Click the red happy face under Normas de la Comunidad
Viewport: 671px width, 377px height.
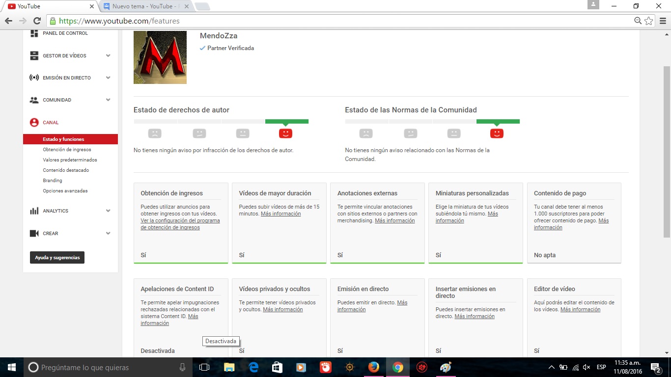click(x=497, y=133)
